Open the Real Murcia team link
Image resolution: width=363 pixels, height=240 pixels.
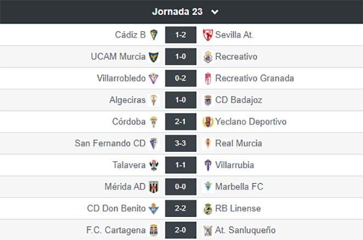(239, 144)
